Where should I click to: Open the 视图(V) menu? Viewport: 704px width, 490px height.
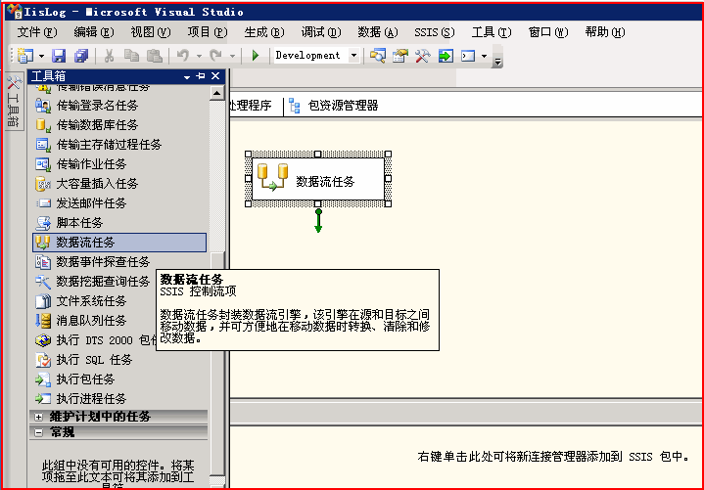[x=151, y=32]
